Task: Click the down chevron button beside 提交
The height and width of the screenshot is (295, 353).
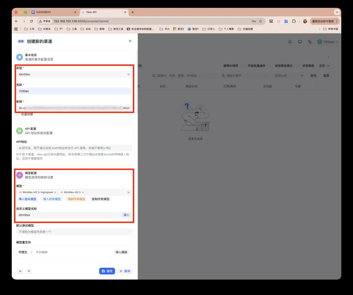Action: pyautogui.click(x=29, y=271)
